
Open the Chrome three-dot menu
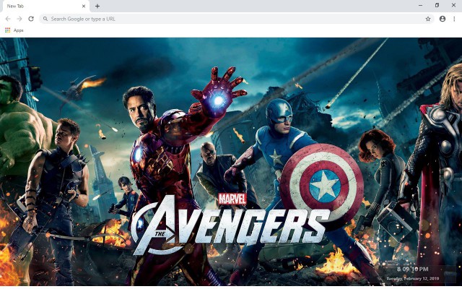[x=454, y=19]
